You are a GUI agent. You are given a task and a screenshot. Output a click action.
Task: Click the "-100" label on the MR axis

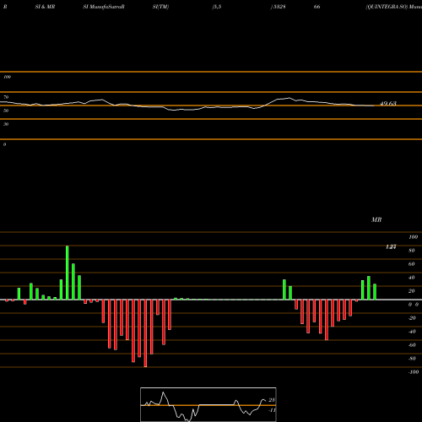(414, 372)
